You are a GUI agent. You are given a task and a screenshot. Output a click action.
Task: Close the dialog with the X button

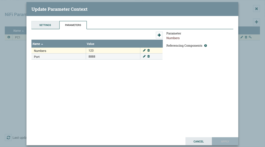click(x=256, y=8)
